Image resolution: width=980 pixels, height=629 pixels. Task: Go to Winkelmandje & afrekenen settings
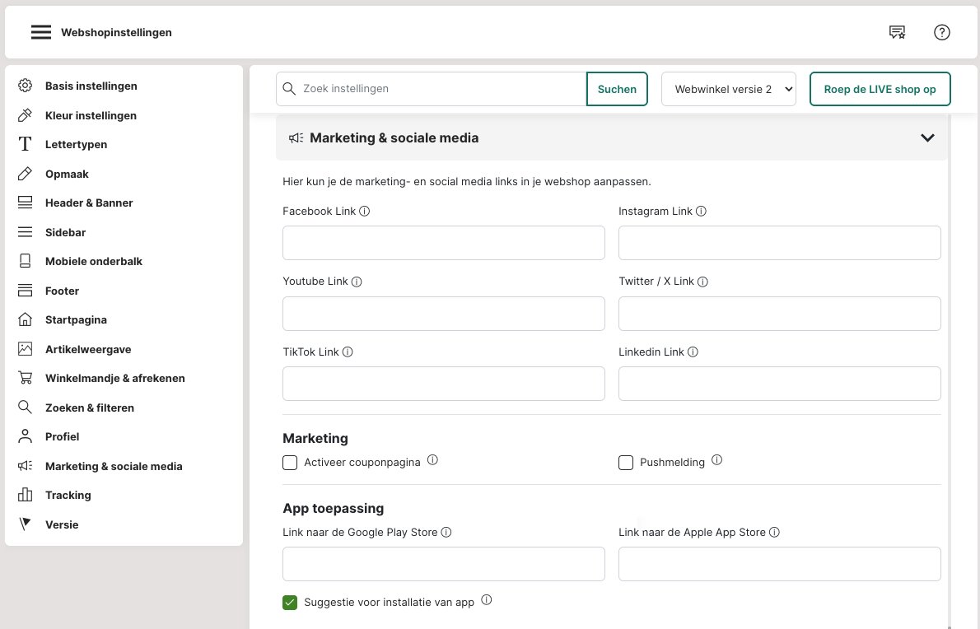click(x=114, y=379)
